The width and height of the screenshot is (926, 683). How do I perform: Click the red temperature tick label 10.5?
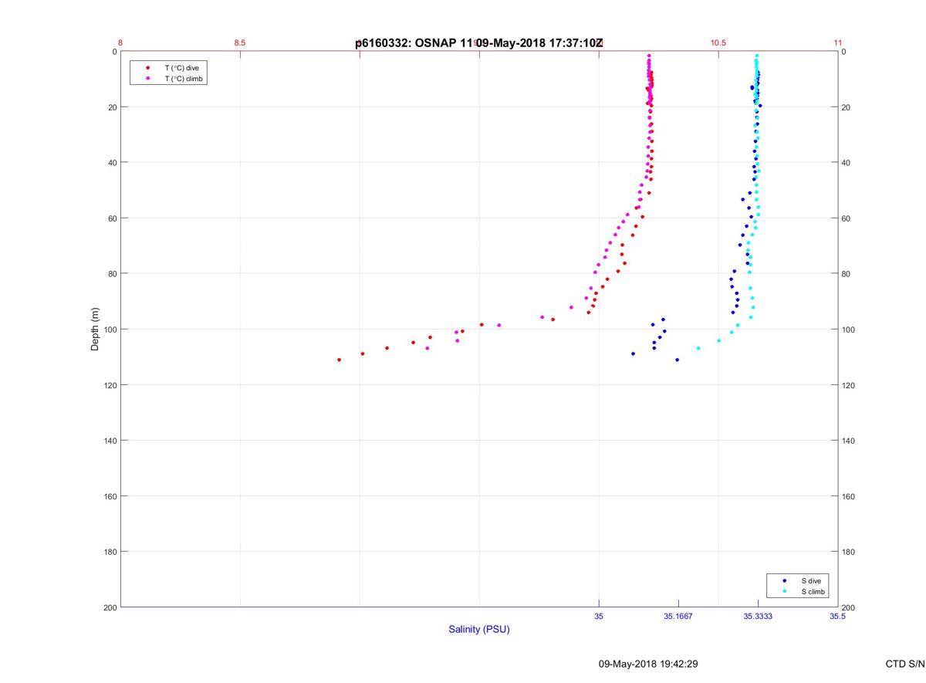coord(718,42)
